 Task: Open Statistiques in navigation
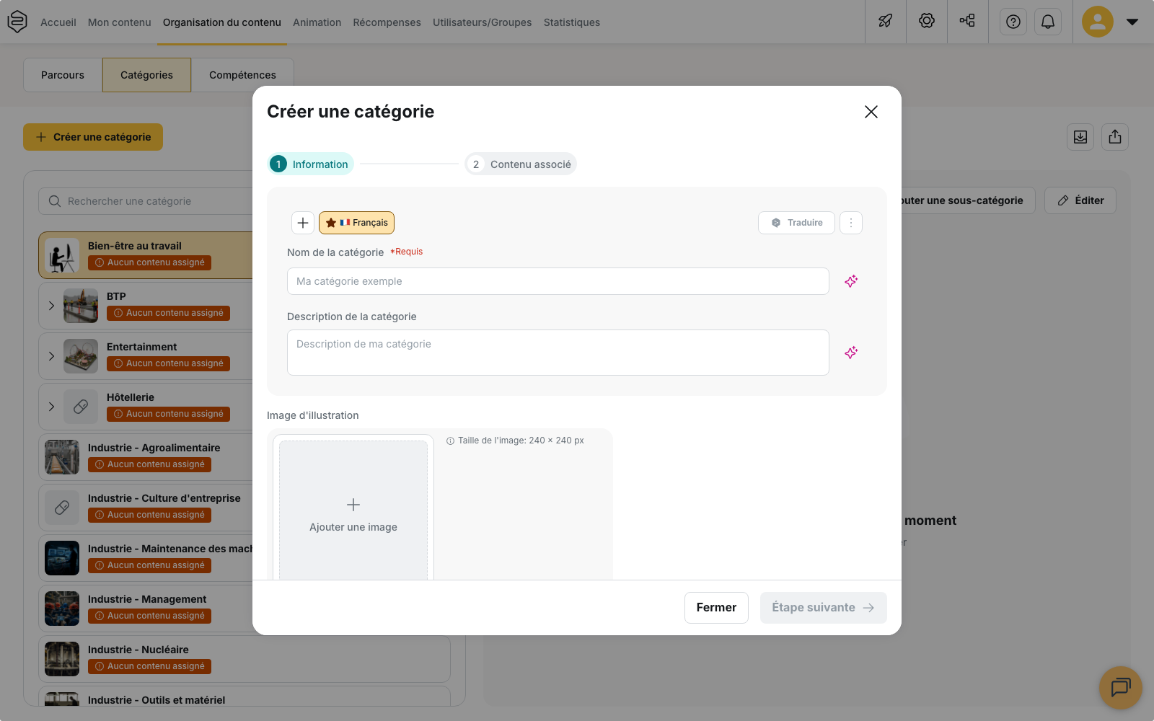pyautogui.click(x=572, y=22)
